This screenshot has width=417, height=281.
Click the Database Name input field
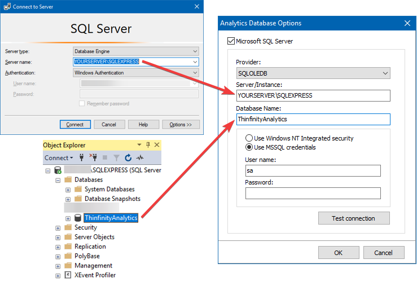click(x=313, y=119)
